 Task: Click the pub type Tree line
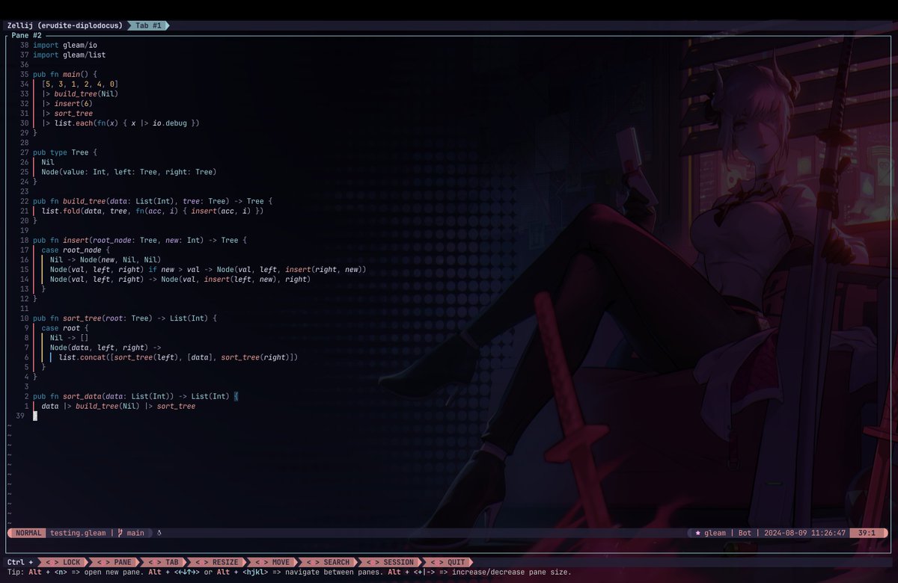(x=65, y=152)
